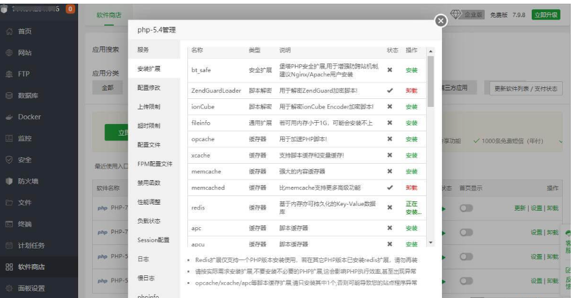Open the 服务 tab in php dialog
572x298 pixels.
click(x=154, y=49)
